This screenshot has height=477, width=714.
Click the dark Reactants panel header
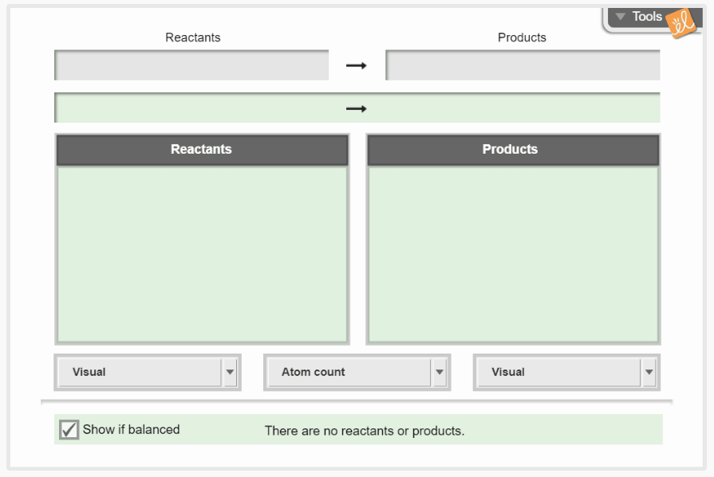[x=202, y=150]
